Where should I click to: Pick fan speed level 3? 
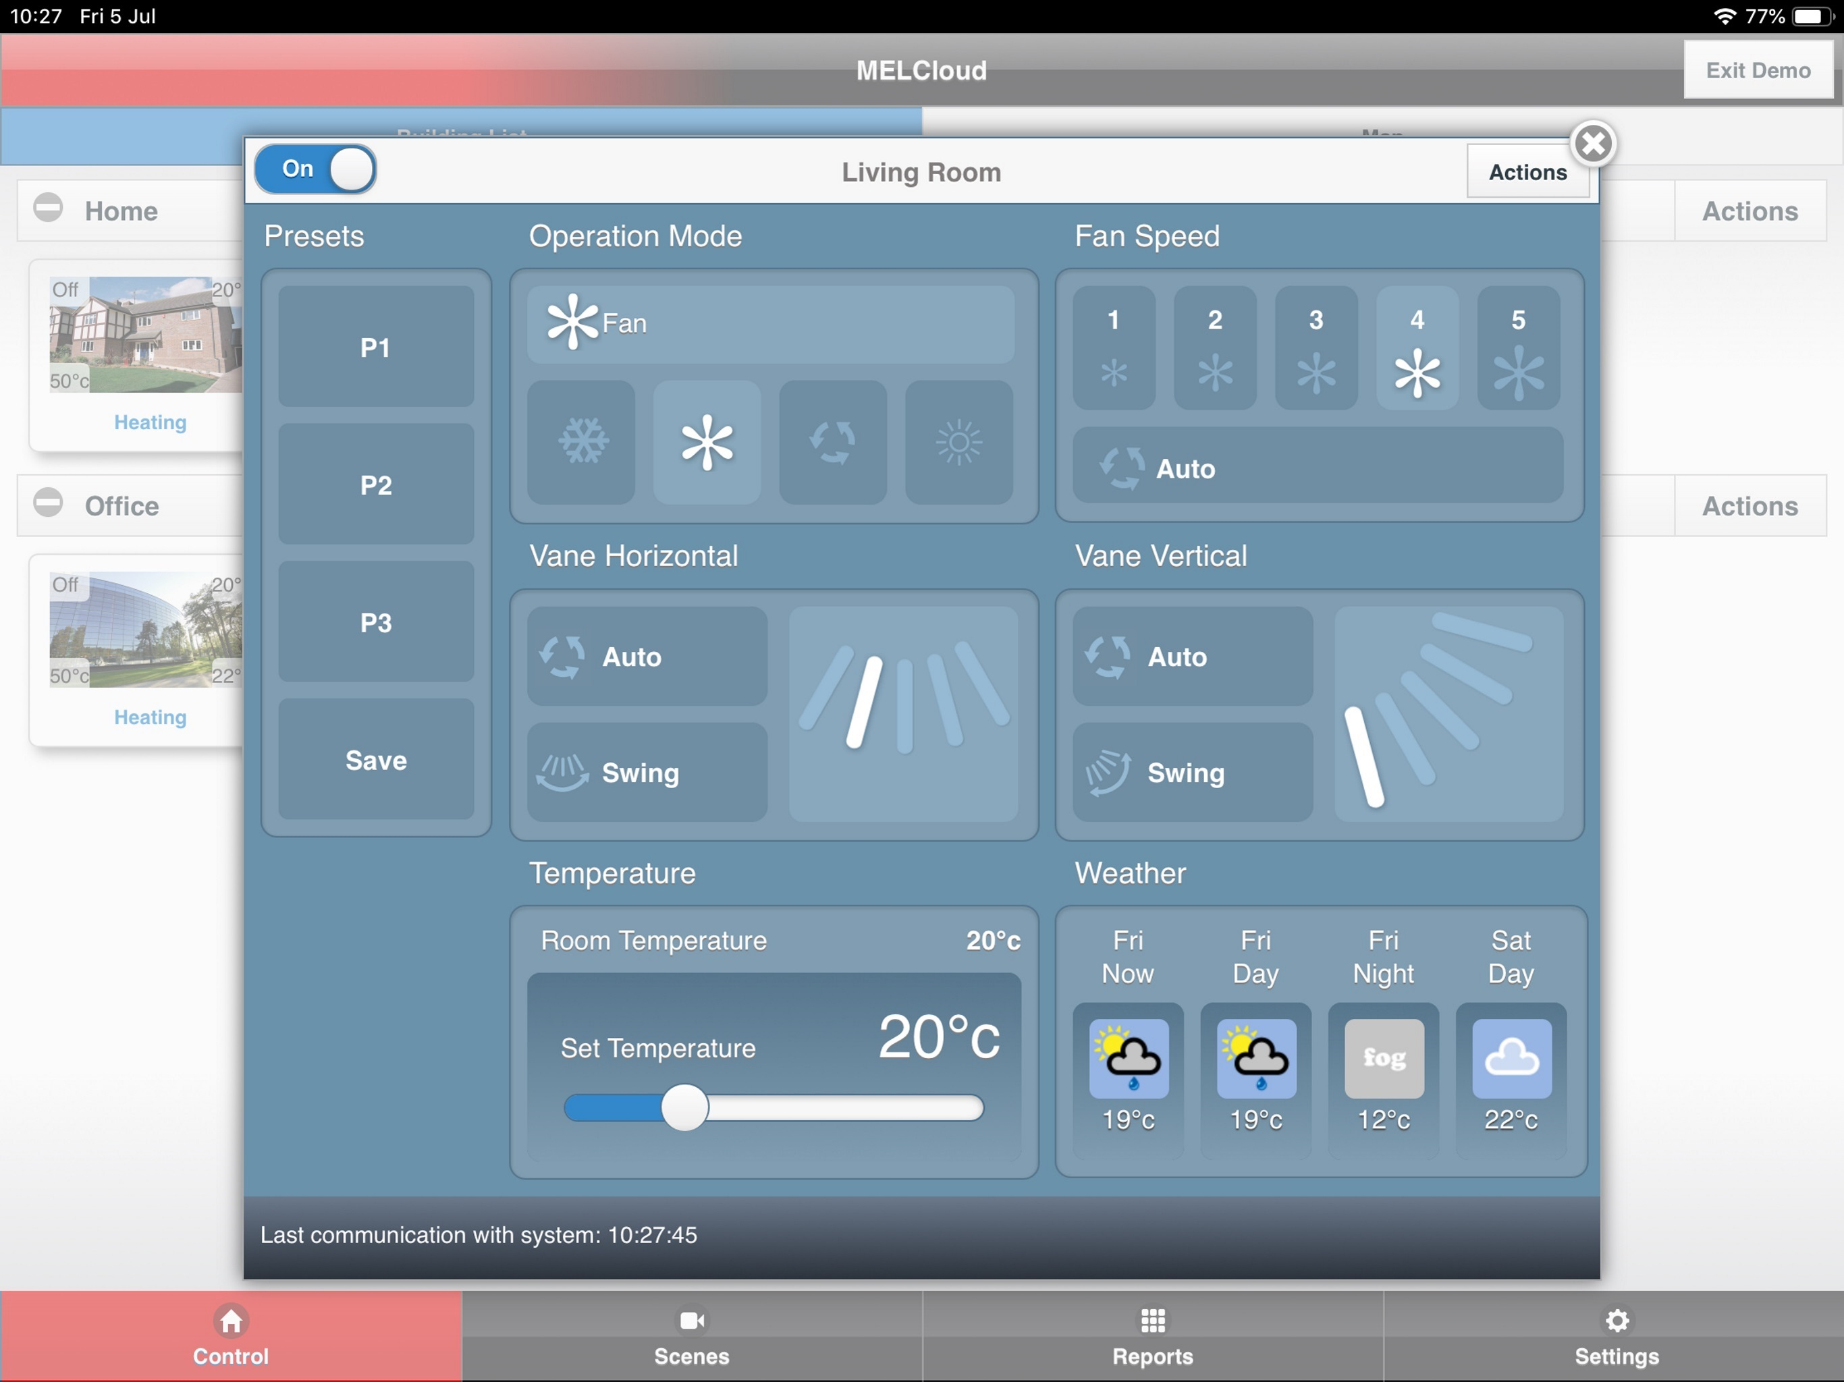[x=1316, y=348]
